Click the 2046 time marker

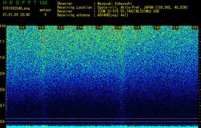(118, 28)
